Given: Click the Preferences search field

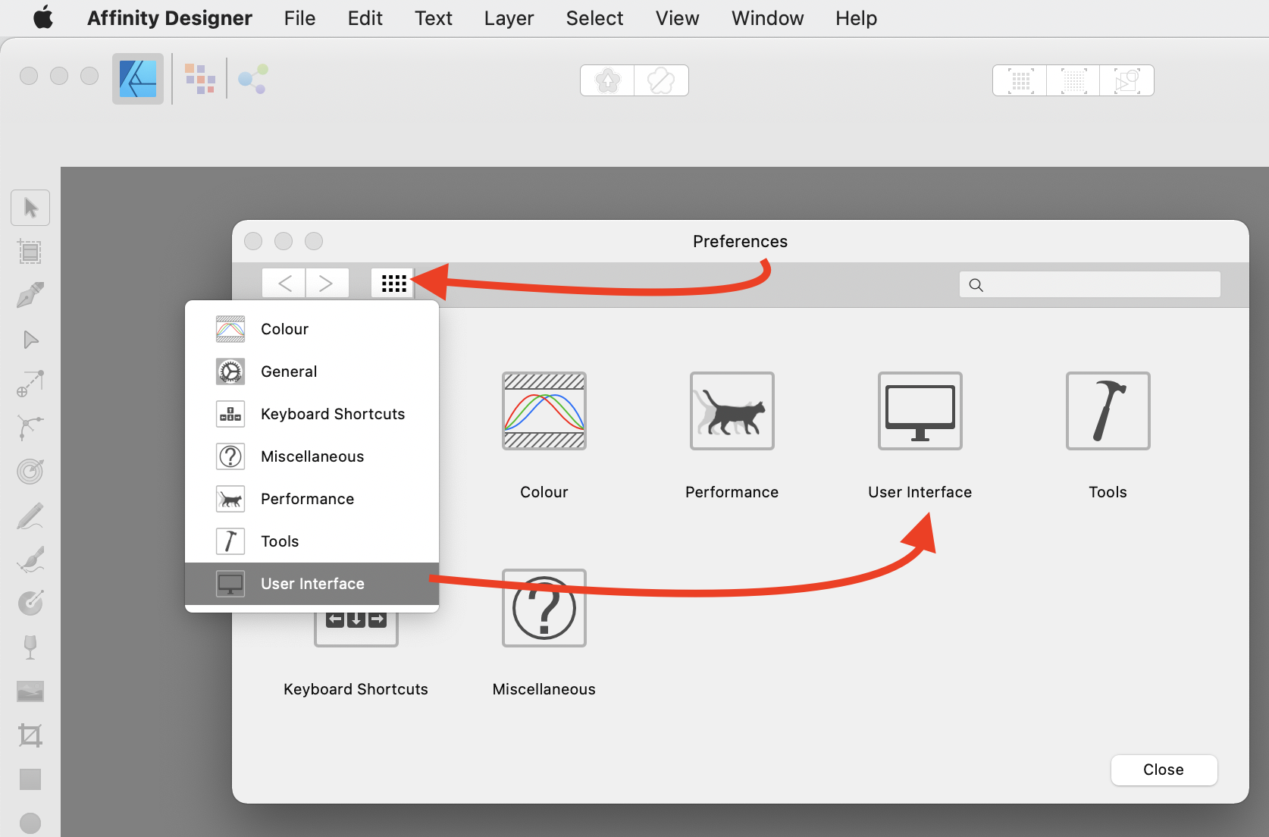Looking at the screenshot, I should 1090,284.
